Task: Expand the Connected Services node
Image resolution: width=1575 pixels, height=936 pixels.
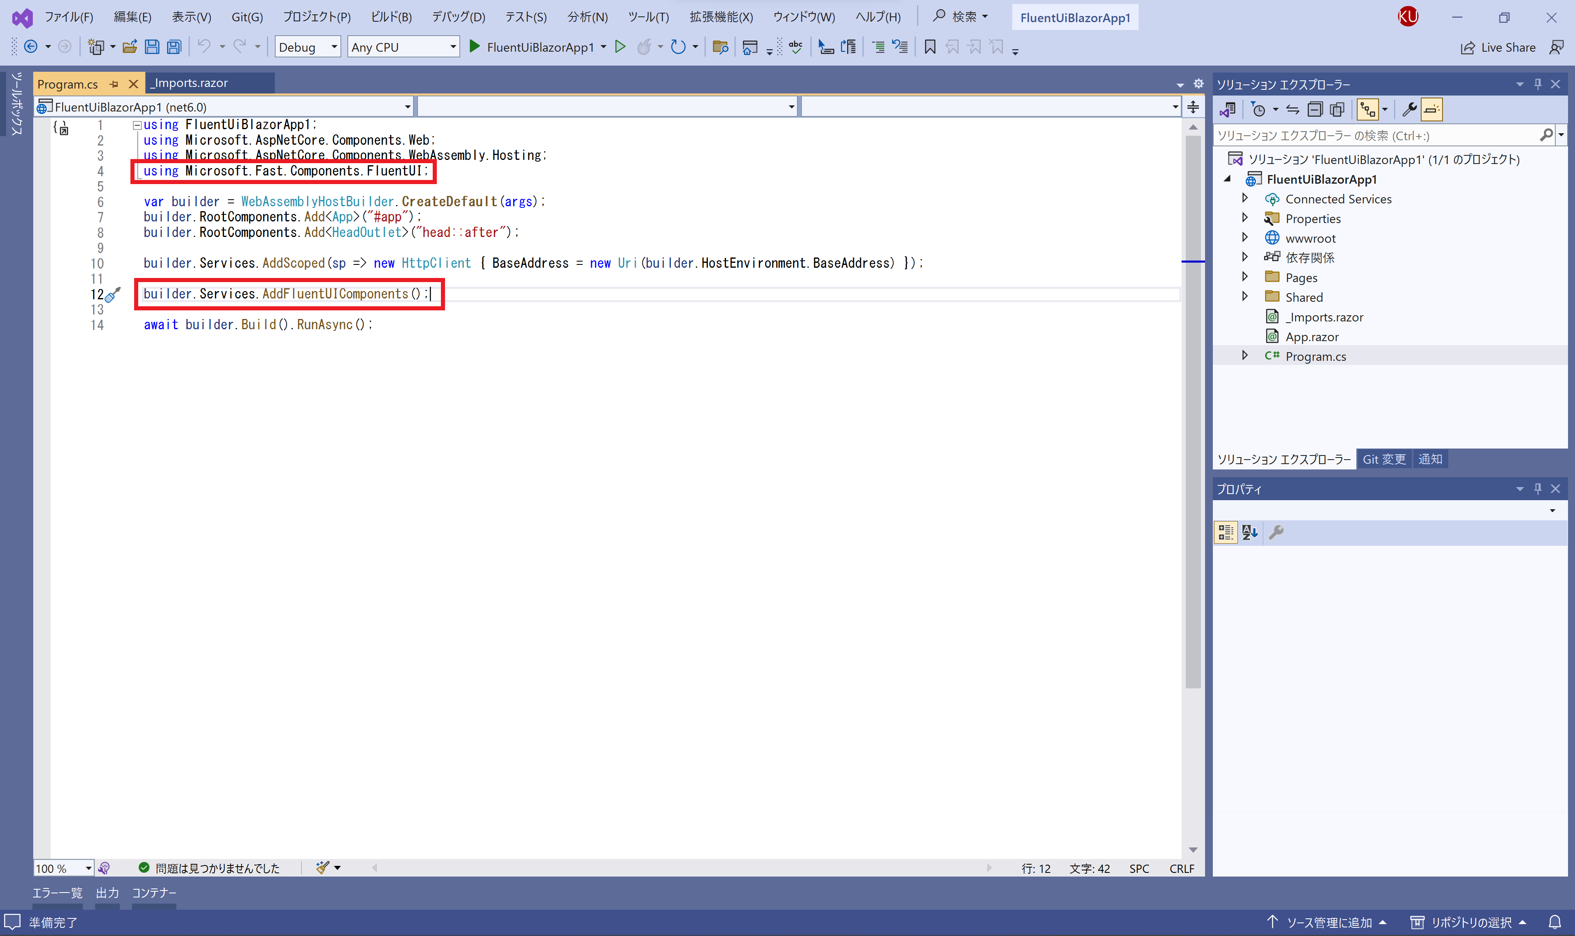Action: pos(1244,198)
